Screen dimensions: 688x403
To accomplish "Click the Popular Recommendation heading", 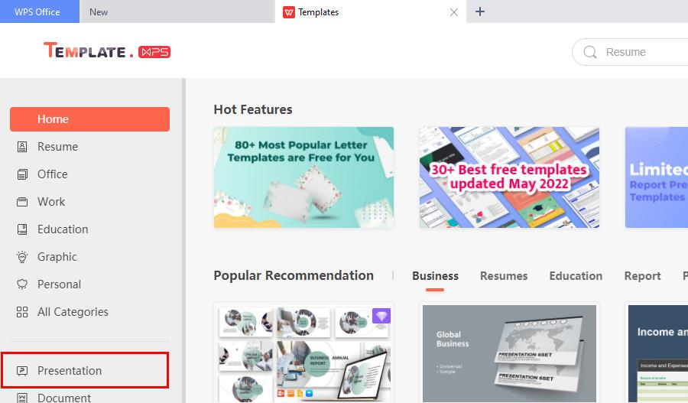I will [294, 276].
